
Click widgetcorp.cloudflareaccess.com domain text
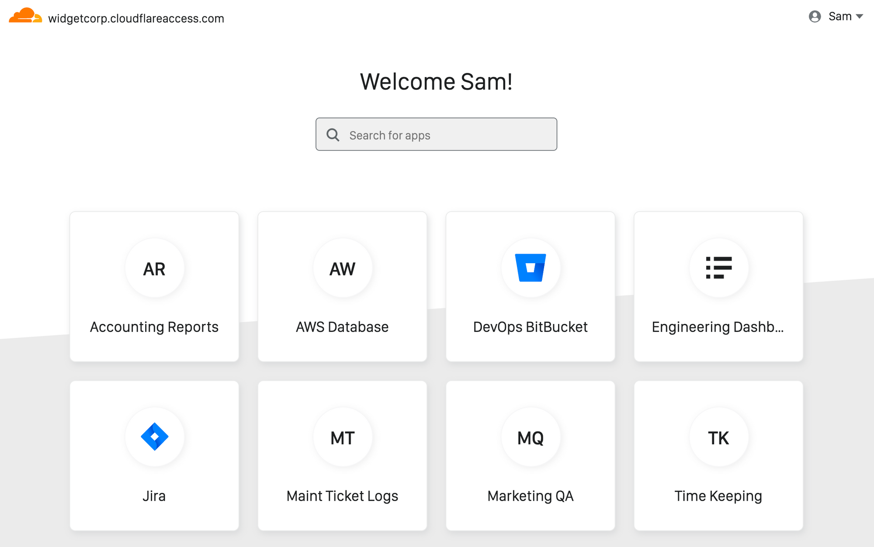click(x=136, y=18)
